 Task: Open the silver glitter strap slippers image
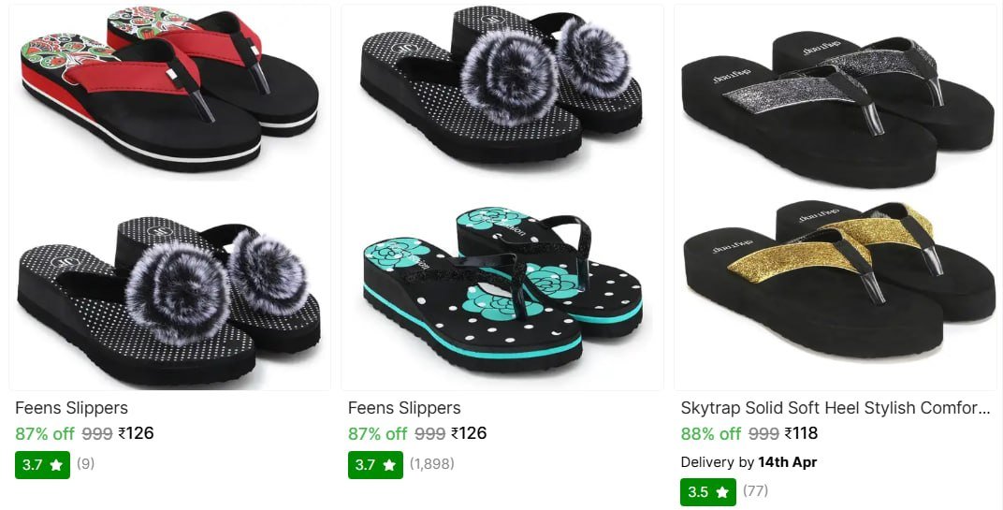(x=838, y=109)
